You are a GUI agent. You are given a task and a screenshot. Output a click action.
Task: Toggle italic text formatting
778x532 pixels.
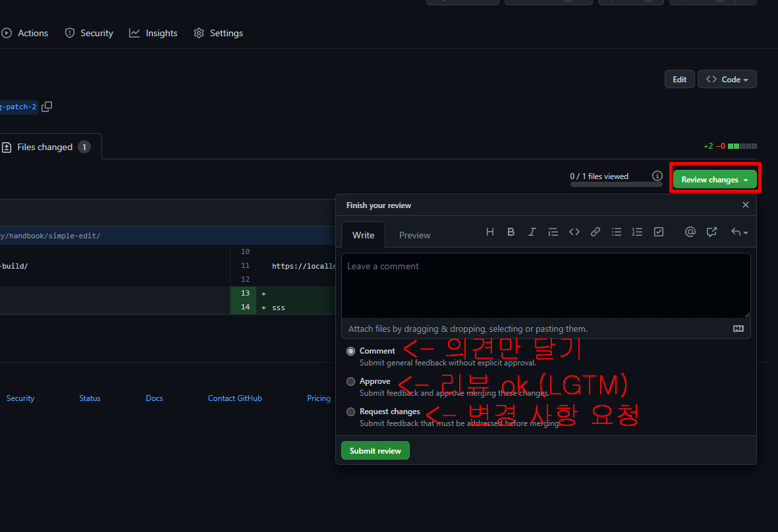(x=532, y=232)
